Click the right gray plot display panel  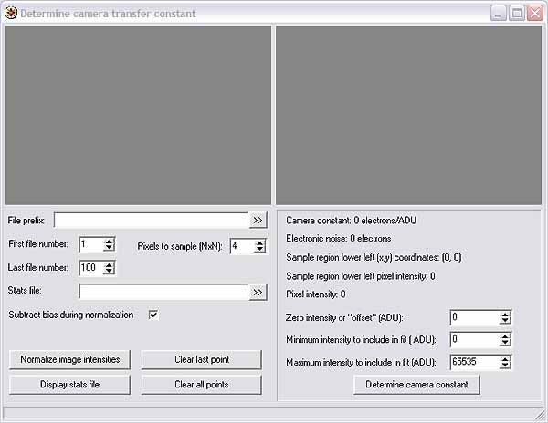[x=408, y=115]
